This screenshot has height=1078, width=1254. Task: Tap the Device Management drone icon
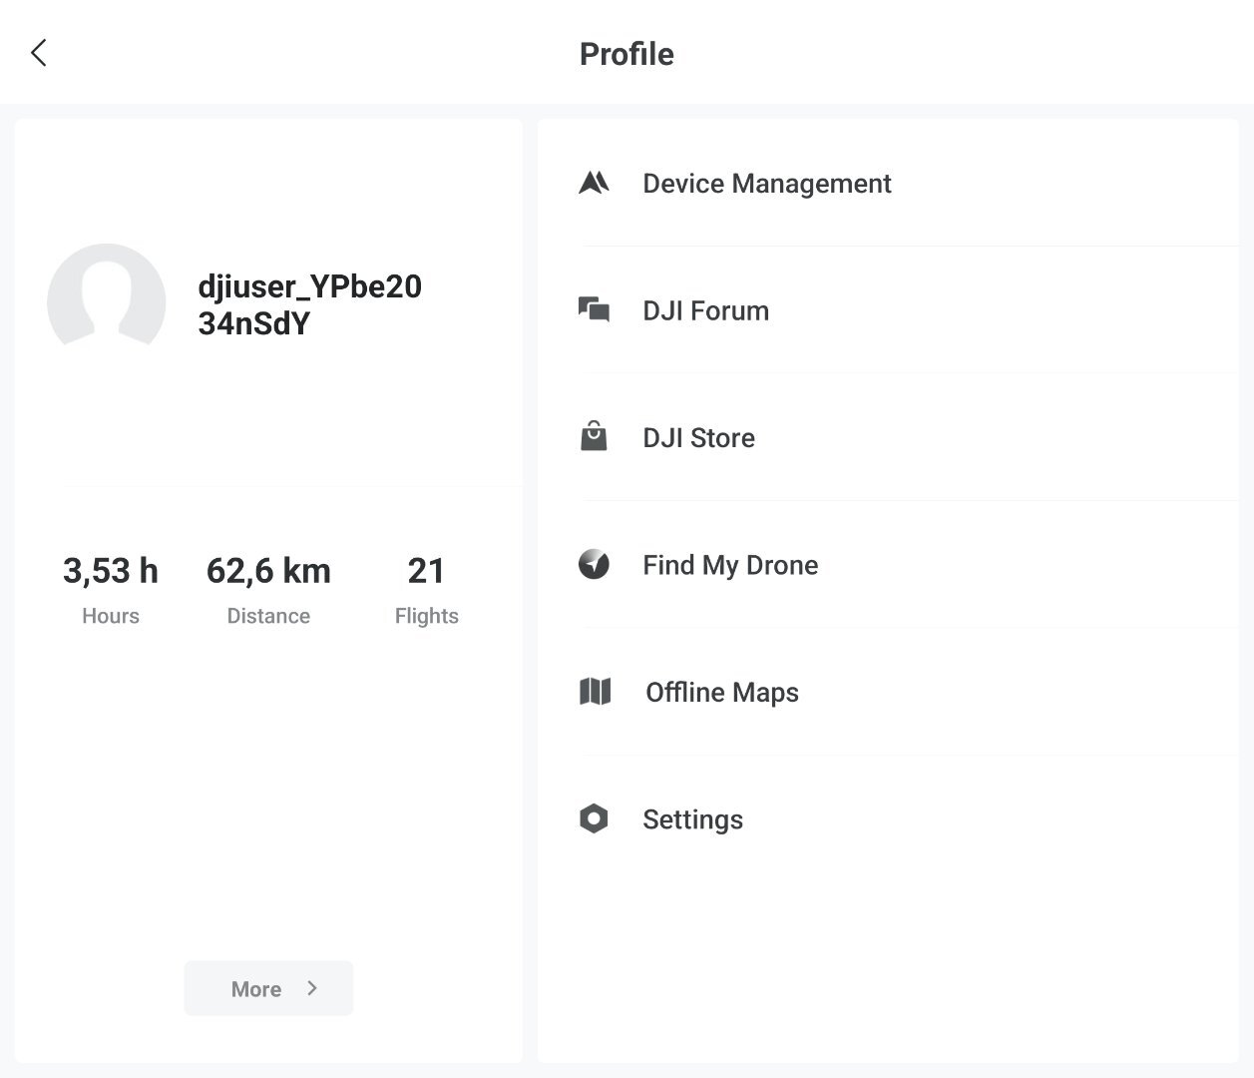(594, 183)
